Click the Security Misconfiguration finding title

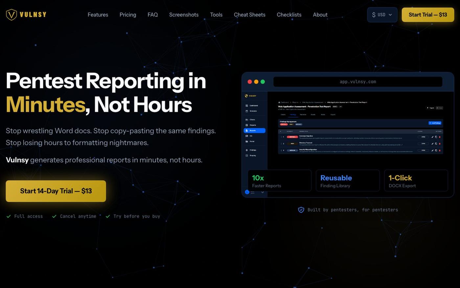point(308,150)
